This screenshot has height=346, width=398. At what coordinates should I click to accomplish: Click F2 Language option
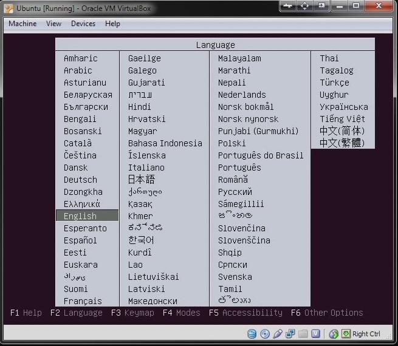pos(76,313)
